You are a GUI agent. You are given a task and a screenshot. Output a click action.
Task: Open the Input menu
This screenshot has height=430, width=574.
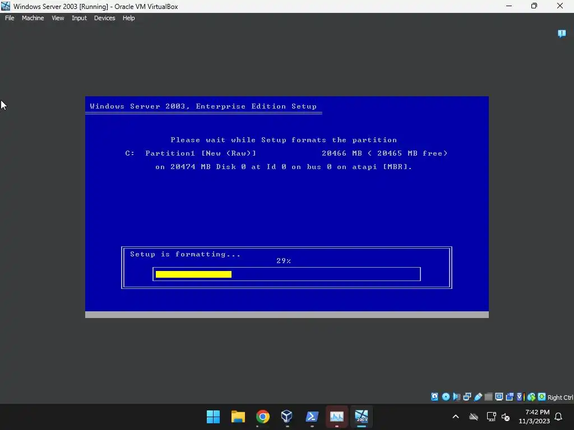(x=79, y=18)
